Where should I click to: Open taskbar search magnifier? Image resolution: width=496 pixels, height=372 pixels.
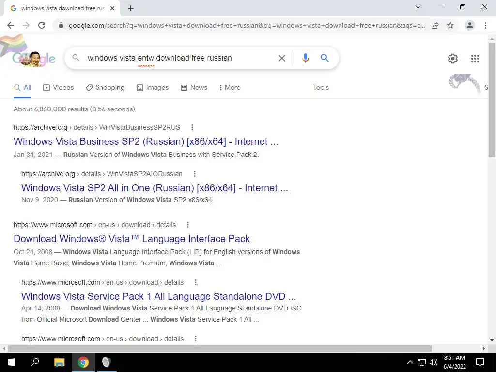point(35,362)
